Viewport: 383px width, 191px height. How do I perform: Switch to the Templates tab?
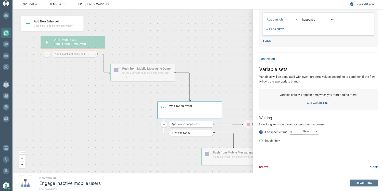58,4
